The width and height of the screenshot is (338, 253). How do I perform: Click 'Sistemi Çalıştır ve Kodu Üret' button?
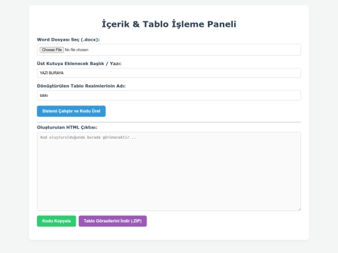click(71, 111)
